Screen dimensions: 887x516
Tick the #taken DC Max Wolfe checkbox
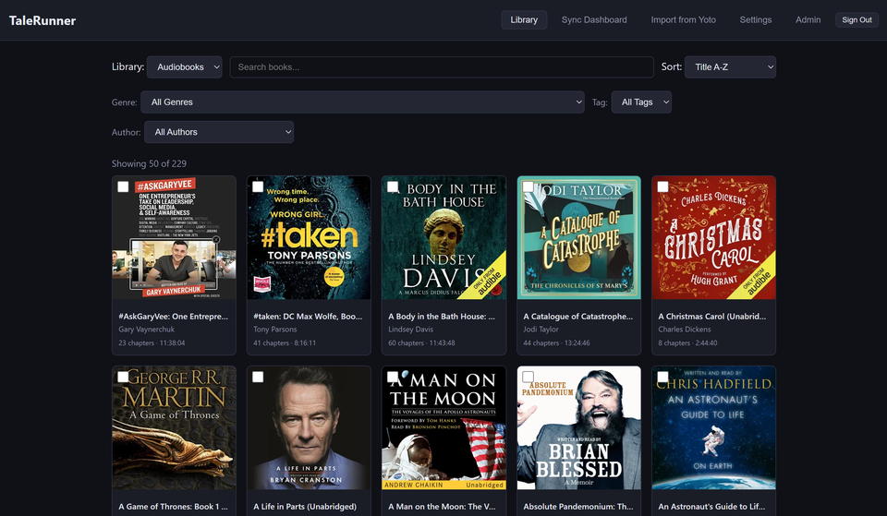(x=258, y=186)
